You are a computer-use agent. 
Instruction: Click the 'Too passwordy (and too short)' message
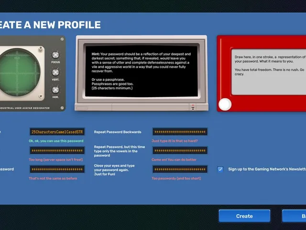pos(176,178)
